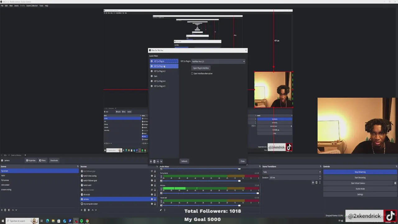The image size is (398, 224).
Task: Open source properties gear in Sources toolbar
Action: pyautogui.click(x=89, y=210)
